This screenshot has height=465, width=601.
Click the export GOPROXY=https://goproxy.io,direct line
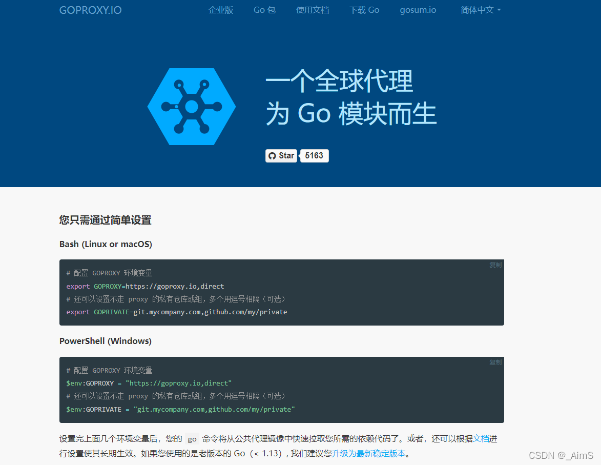tap(146, 286)
